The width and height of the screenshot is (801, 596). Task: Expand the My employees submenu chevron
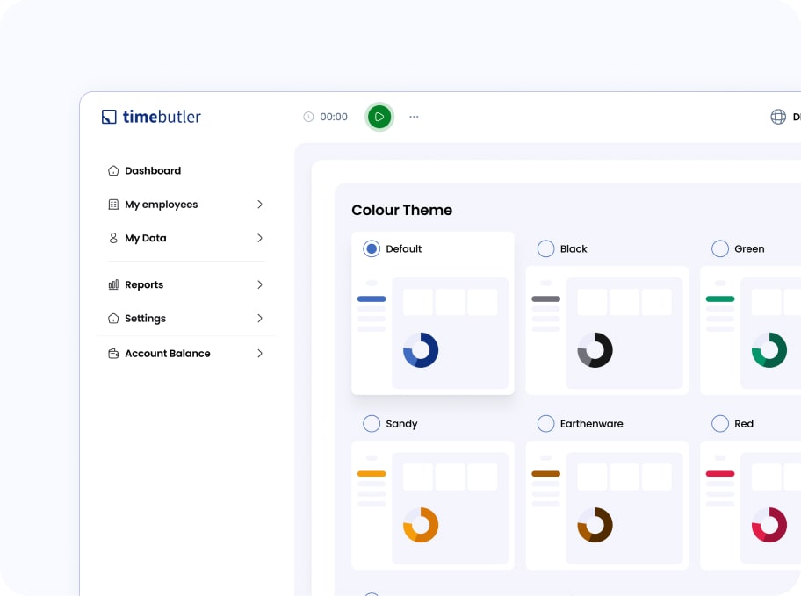coord(260,205)
